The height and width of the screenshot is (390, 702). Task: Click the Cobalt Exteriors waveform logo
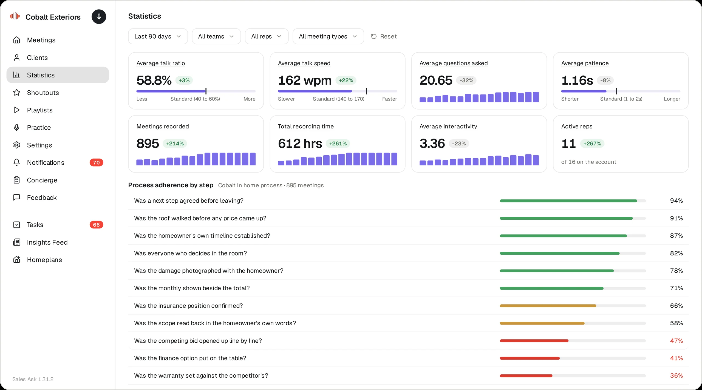[15, 16]
